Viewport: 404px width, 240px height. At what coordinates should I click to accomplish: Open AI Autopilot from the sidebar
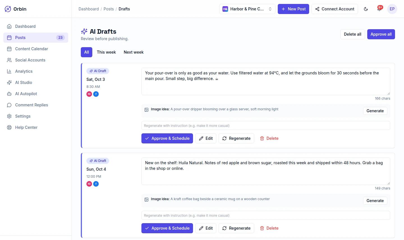pos(36,94)
